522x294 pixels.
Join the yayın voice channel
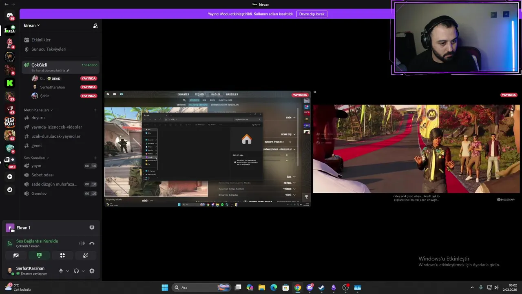(60, 166)
